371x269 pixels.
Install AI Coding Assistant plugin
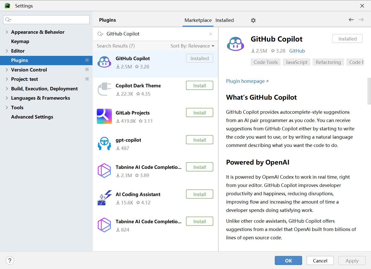pyautogui.click(x=200, y=194)
